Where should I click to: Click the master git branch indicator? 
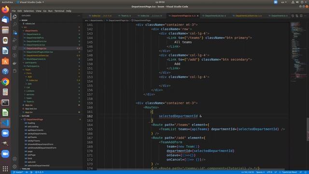pyautogui.click(x=18, y=172)
